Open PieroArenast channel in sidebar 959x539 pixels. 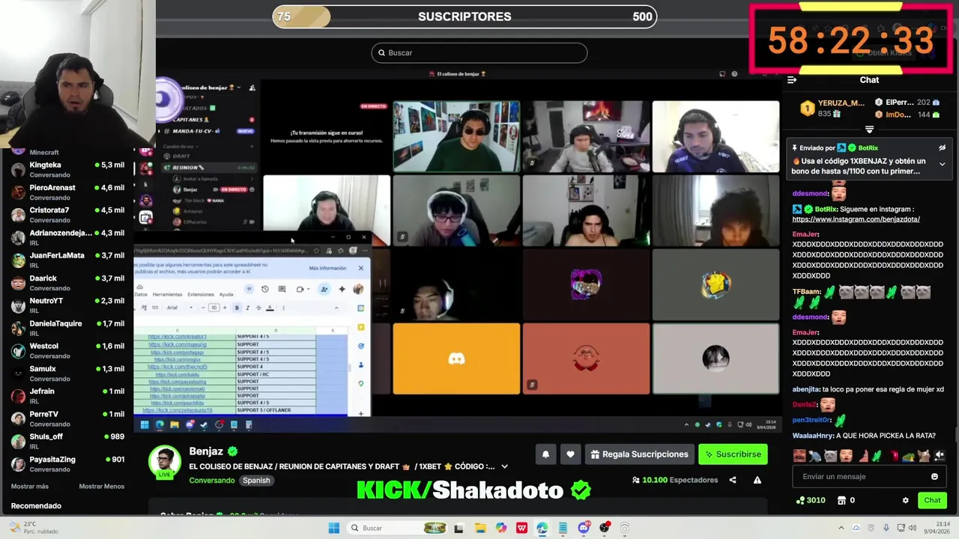[x=67, y=192]
